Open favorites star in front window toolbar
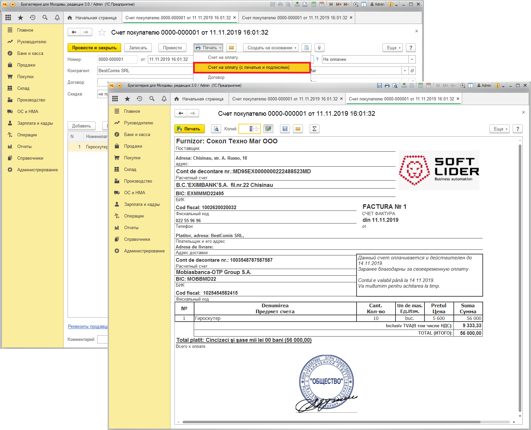Viewport: 531px width, 430px height. [x=128, y=99]
